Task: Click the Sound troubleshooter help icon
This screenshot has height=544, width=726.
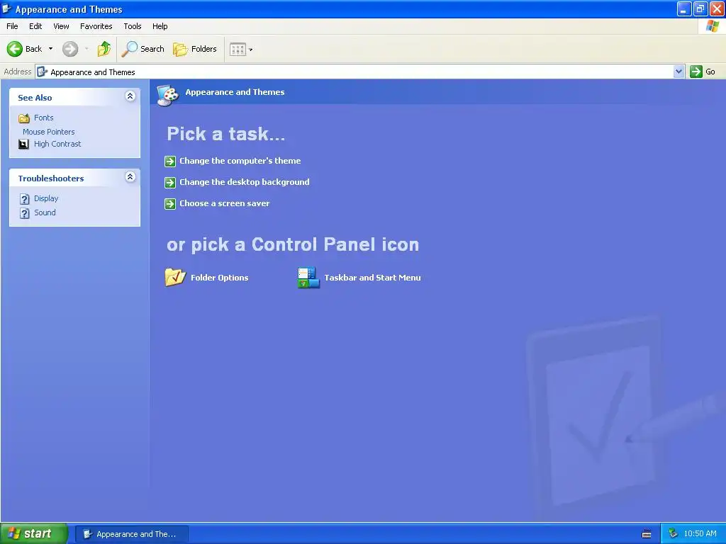Action: pyautogui.click(x=25, y=213)
